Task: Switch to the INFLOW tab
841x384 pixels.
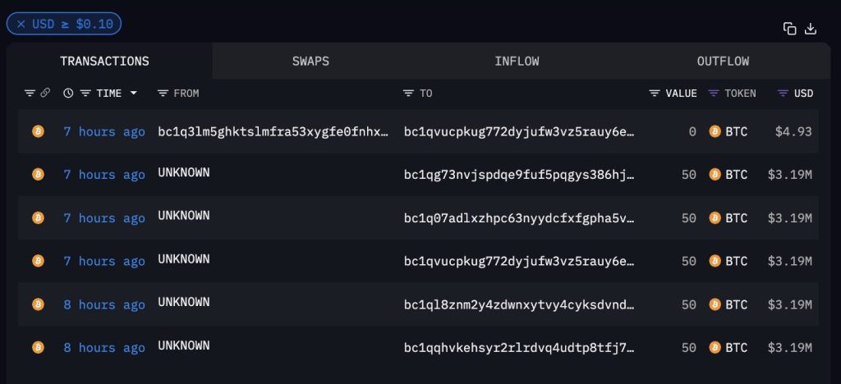Action: click(517, 61)
